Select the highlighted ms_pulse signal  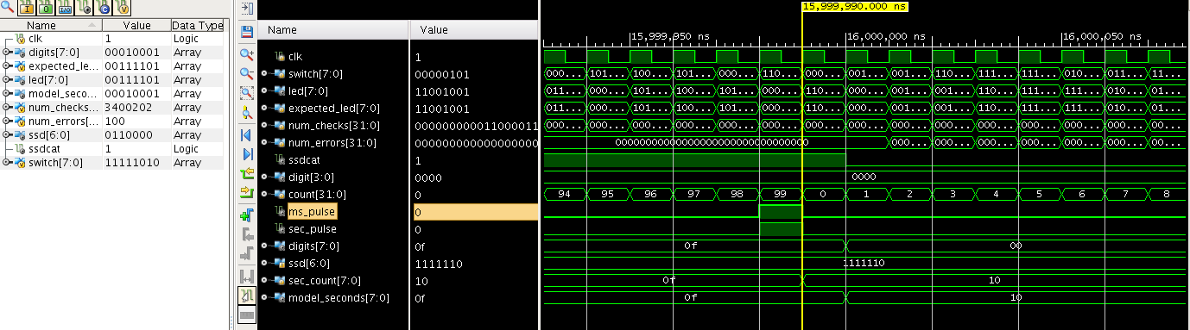(313, 211)
